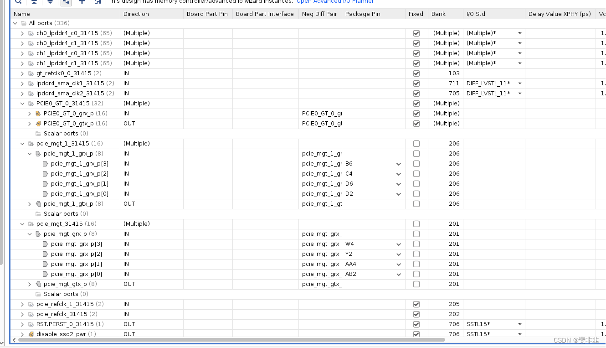Check Fixed for pcie_mgt_31415
The height and width of the screenshot is (348, 606).
tap(416, 224)
